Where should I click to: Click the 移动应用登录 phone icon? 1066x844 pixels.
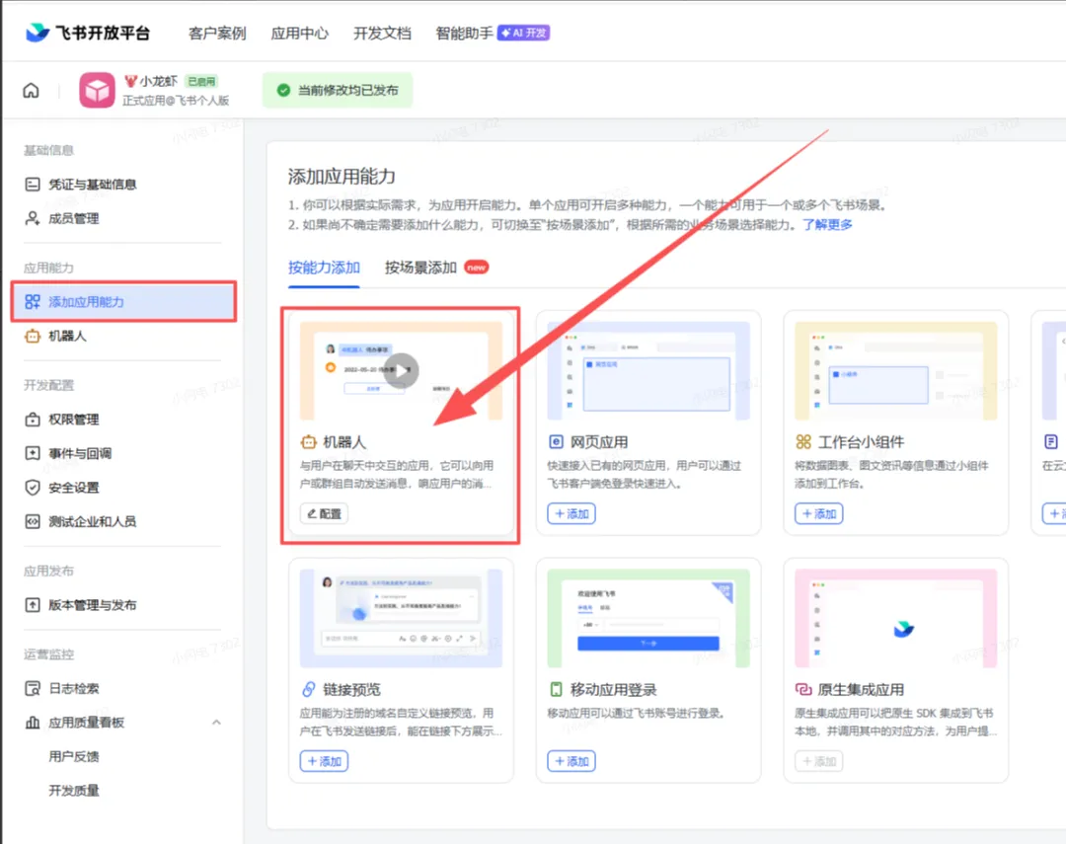coord(556,690)
